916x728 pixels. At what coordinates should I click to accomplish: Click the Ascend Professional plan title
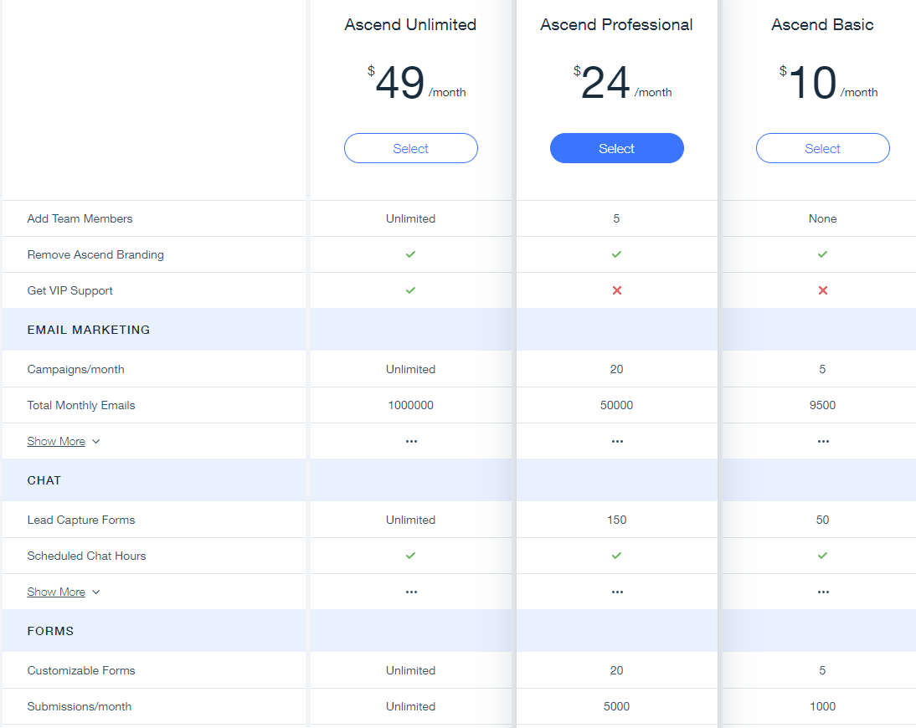617,24
